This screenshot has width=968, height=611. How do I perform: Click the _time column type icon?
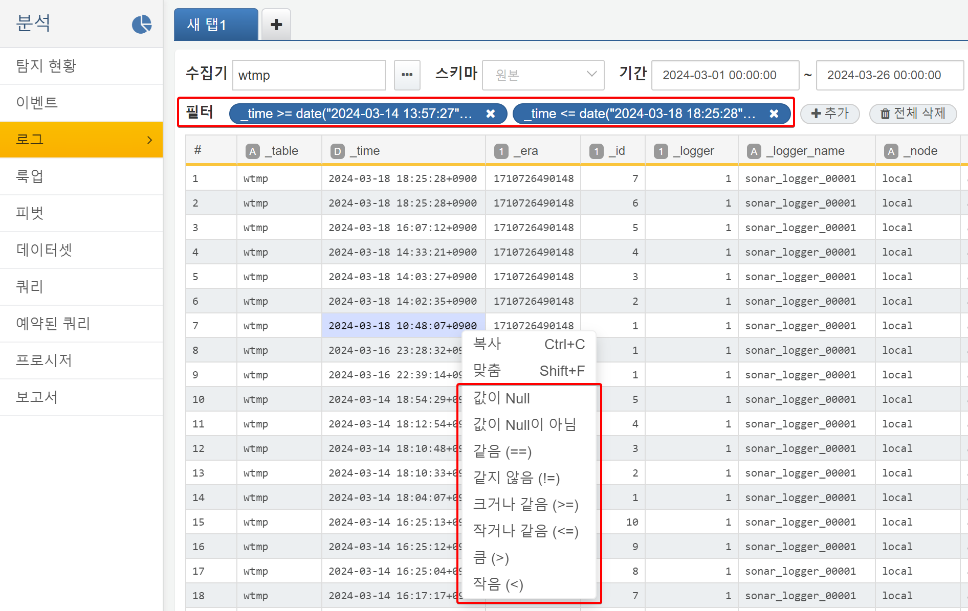[x=338, y=151]
